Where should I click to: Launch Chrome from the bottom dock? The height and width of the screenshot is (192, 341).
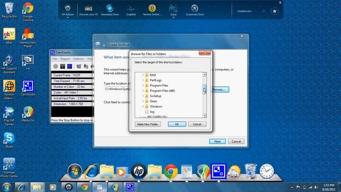(x=170, y=172)
